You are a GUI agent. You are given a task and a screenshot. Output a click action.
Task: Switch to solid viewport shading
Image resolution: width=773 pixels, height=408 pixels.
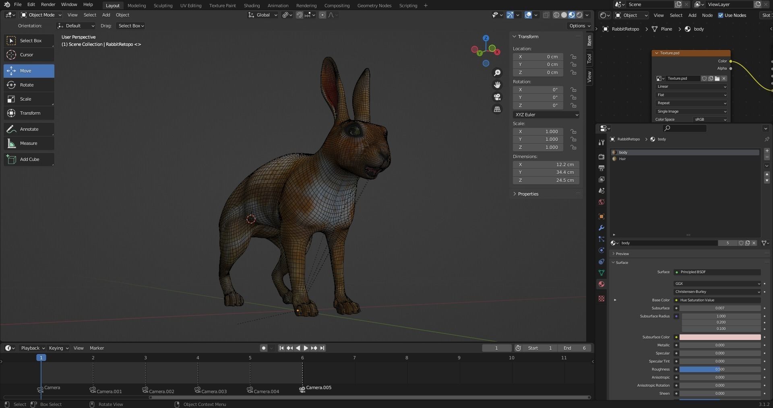564,15
